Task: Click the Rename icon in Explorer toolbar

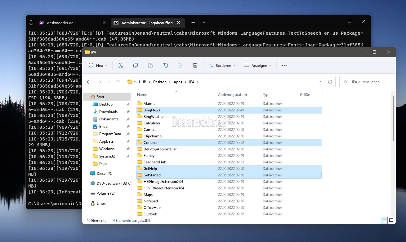Action: click(x=165, y=65)
